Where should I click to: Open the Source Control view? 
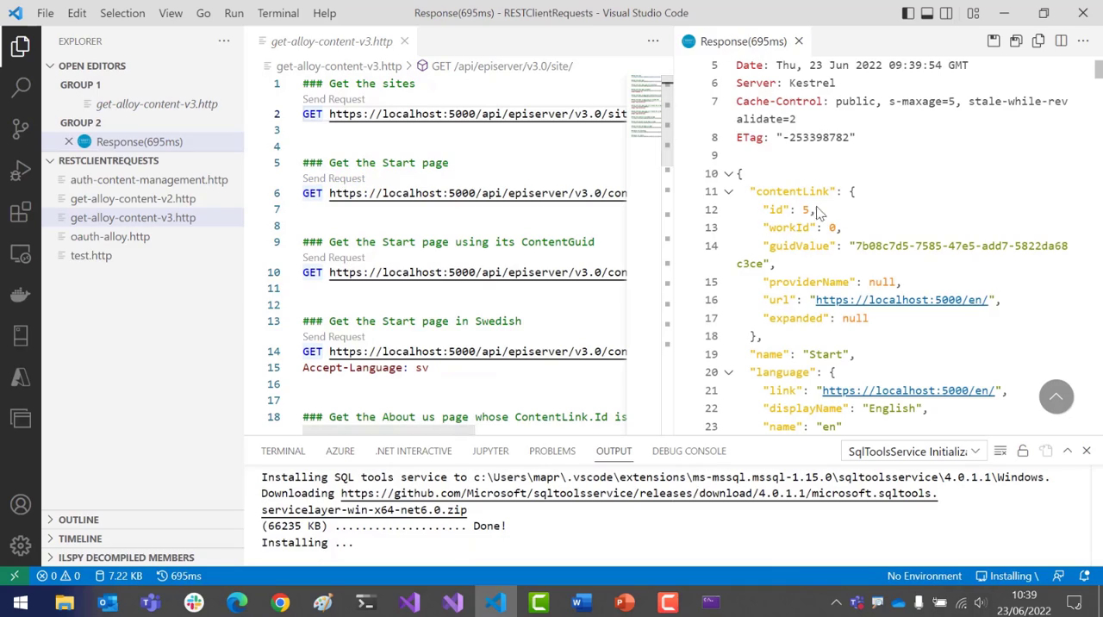pos(21,128)
